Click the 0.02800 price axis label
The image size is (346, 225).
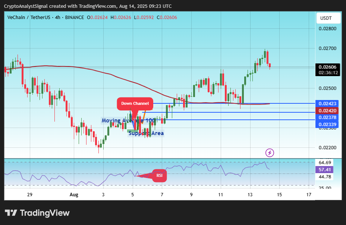(x=327, y=28)
